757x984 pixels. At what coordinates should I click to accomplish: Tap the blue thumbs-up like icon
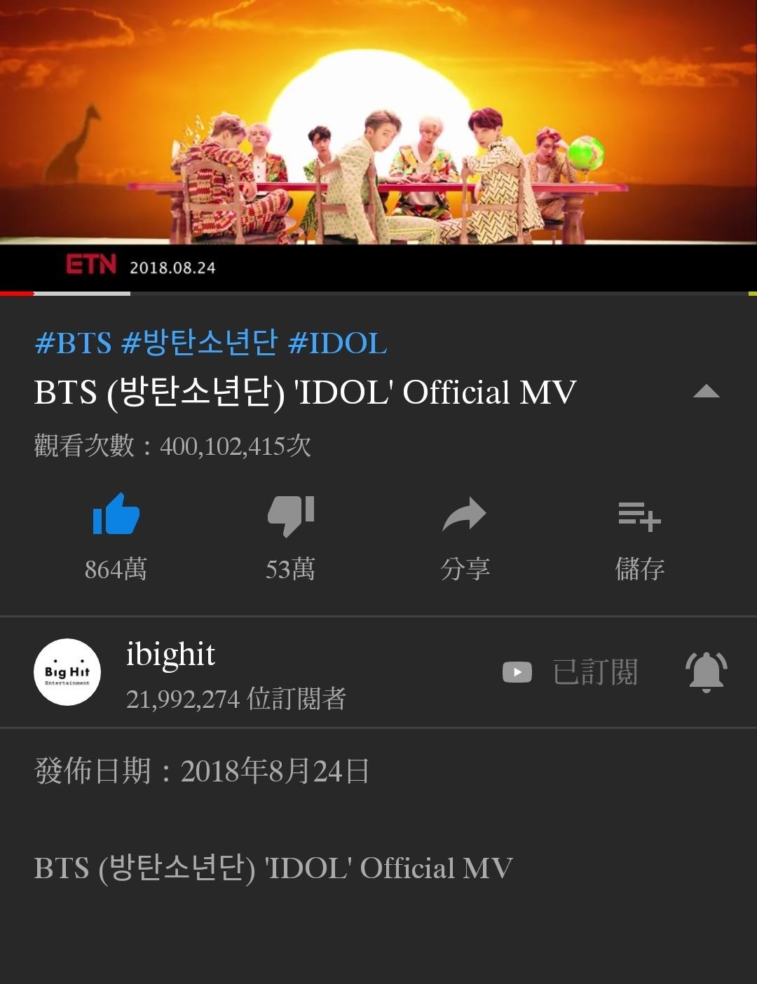point(116,514)
